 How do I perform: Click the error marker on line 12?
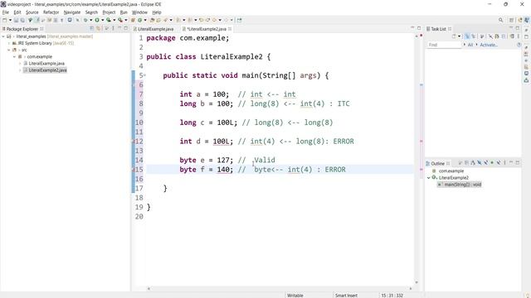click(134, 142)
